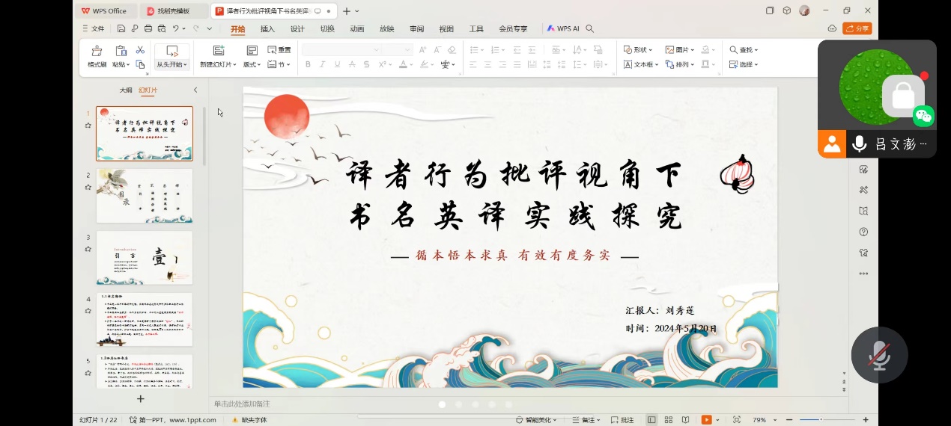This screenshot has height=426, width=951.
Task: Click the scissors Cut icon
Action: pos(140,49)
